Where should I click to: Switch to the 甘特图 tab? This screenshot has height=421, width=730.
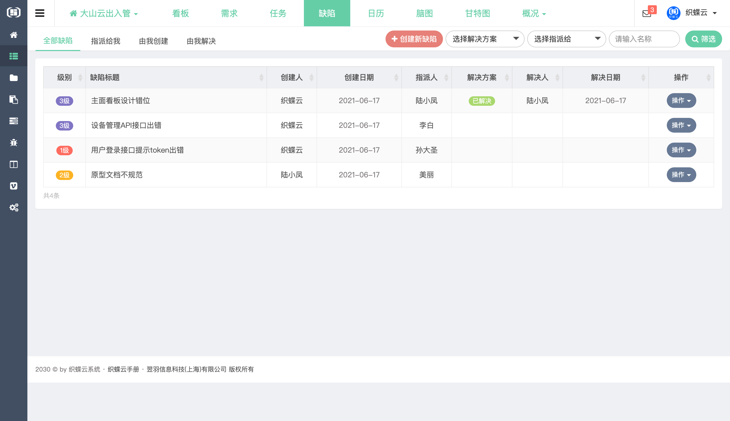pyautogui.click(x=477, y=13)
